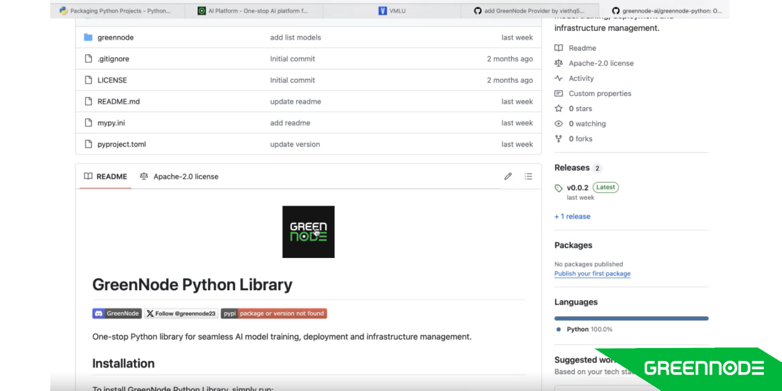
Task: Open the 'add readme' commit message
Action: 290,123
